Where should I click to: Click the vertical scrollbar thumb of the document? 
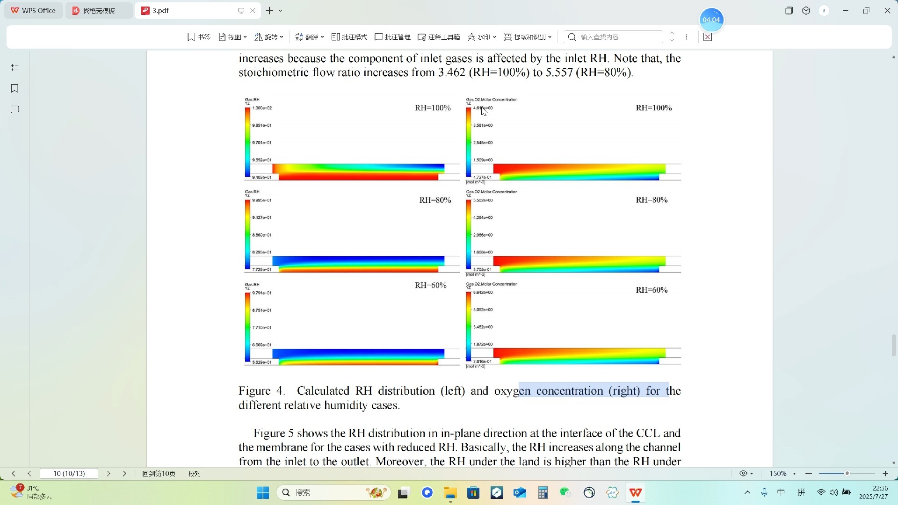point(894,345)
